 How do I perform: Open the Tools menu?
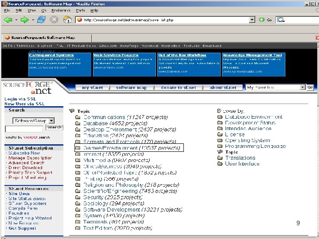[80, 10]
